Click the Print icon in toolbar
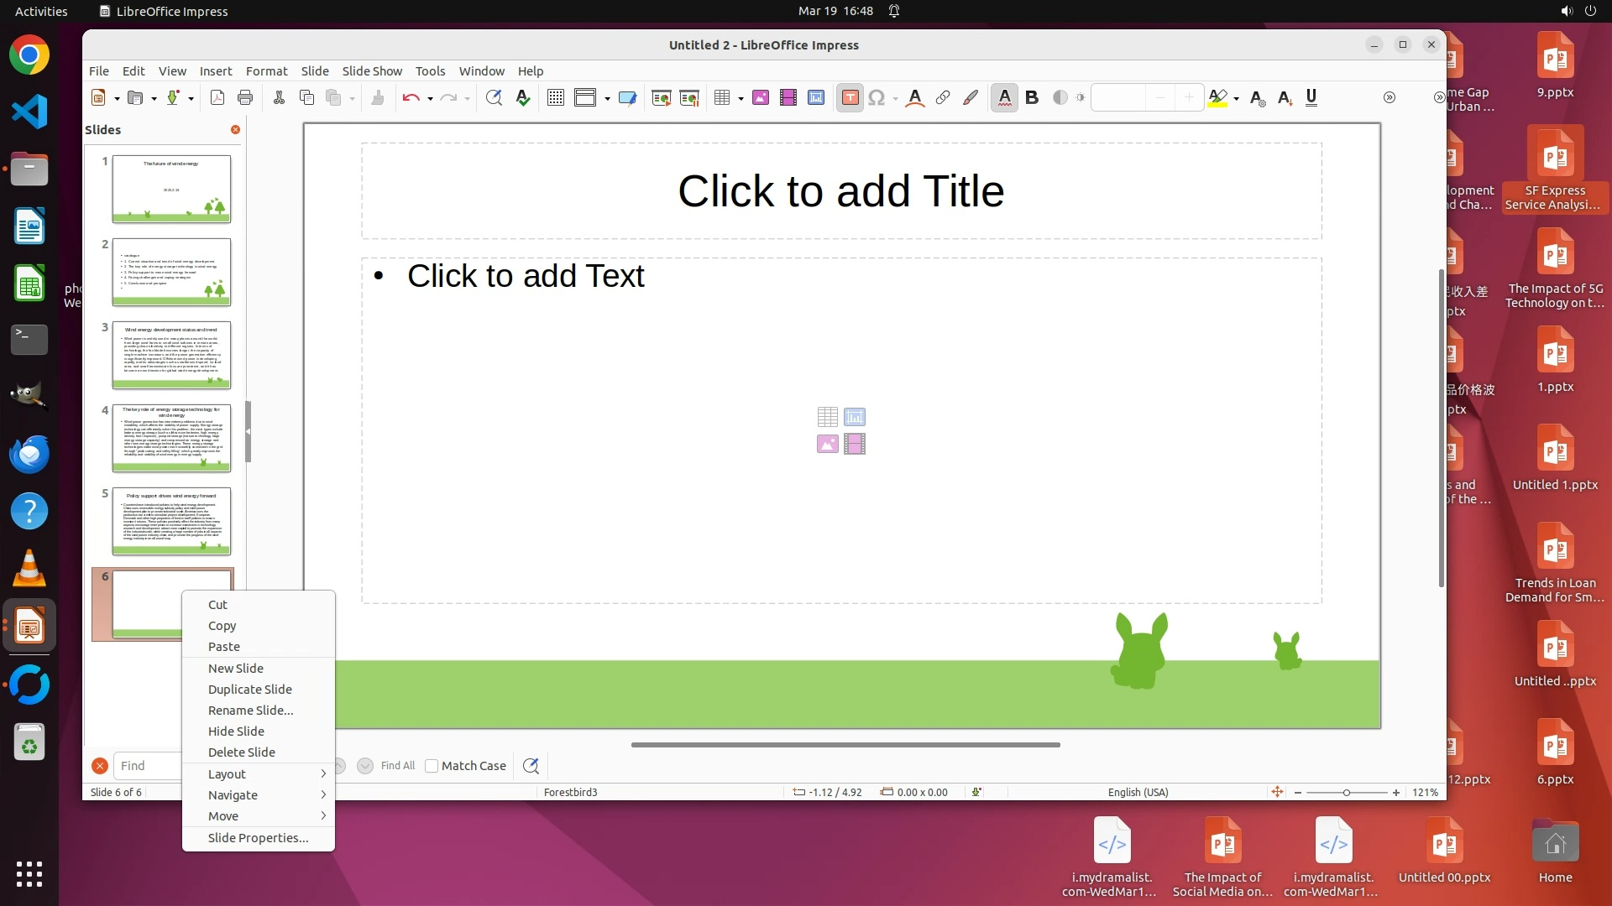Viewport: 1612px width, 906px height. 245,98
